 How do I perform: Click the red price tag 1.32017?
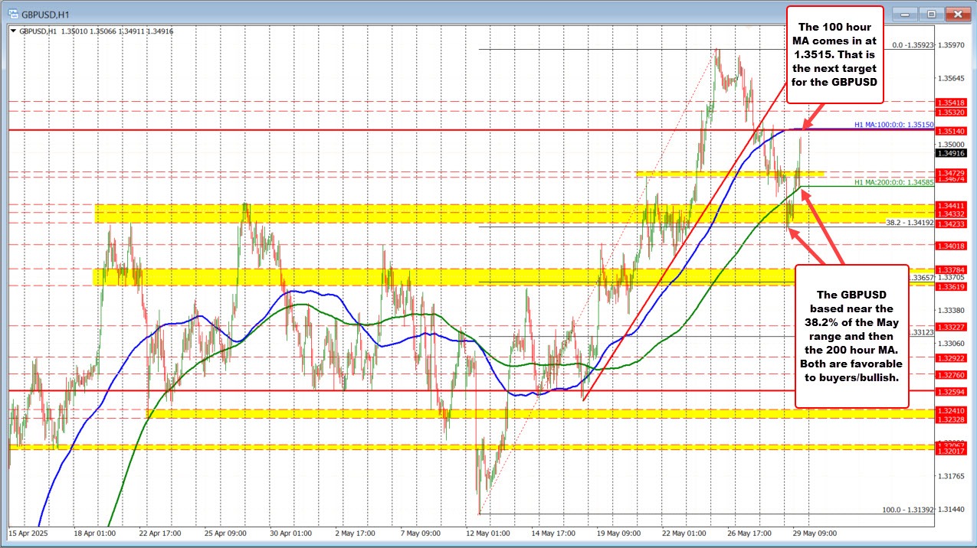click(951, 451)
